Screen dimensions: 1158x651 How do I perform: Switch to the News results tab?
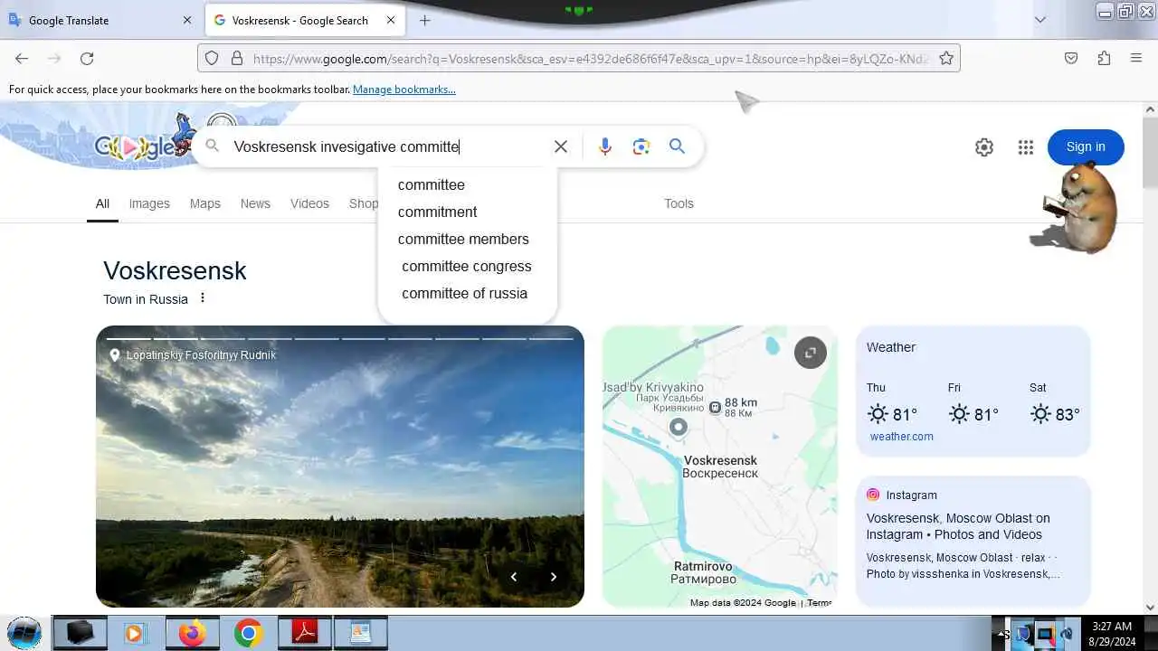click(255, 203)
